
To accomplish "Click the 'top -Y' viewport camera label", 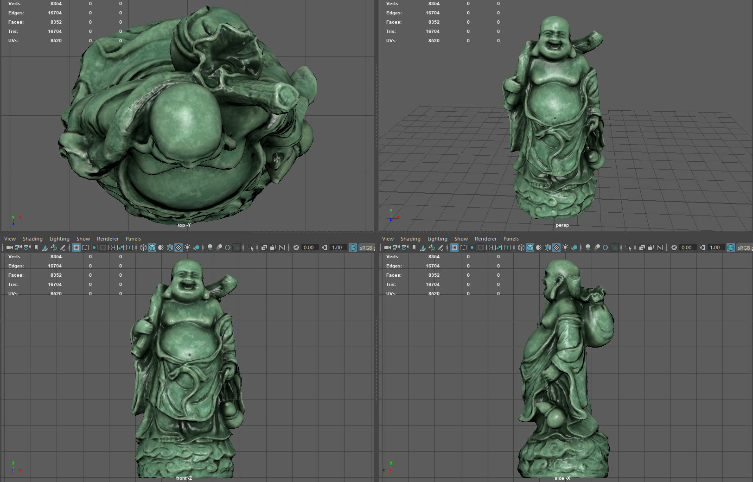I will click(184, 225).
